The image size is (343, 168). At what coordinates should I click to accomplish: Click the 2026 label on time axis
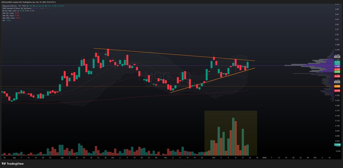[x=264, y=157]
